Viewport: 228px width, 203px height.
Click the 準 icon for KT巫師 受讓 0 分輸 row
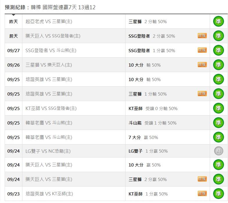click(218, 108)
